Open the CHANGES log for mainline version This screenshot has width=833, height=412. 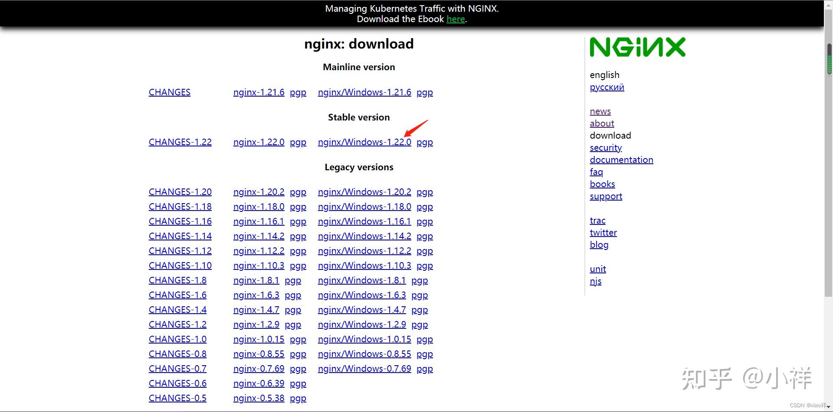(x=169, y=92)
